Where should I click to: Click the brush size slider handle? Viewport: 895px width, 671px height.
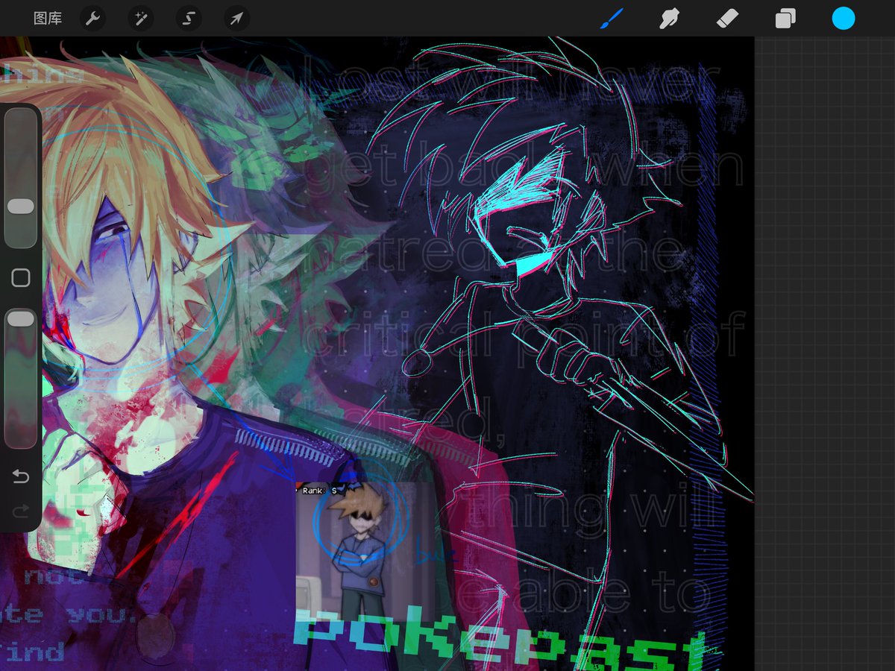[x=21, y=207]
